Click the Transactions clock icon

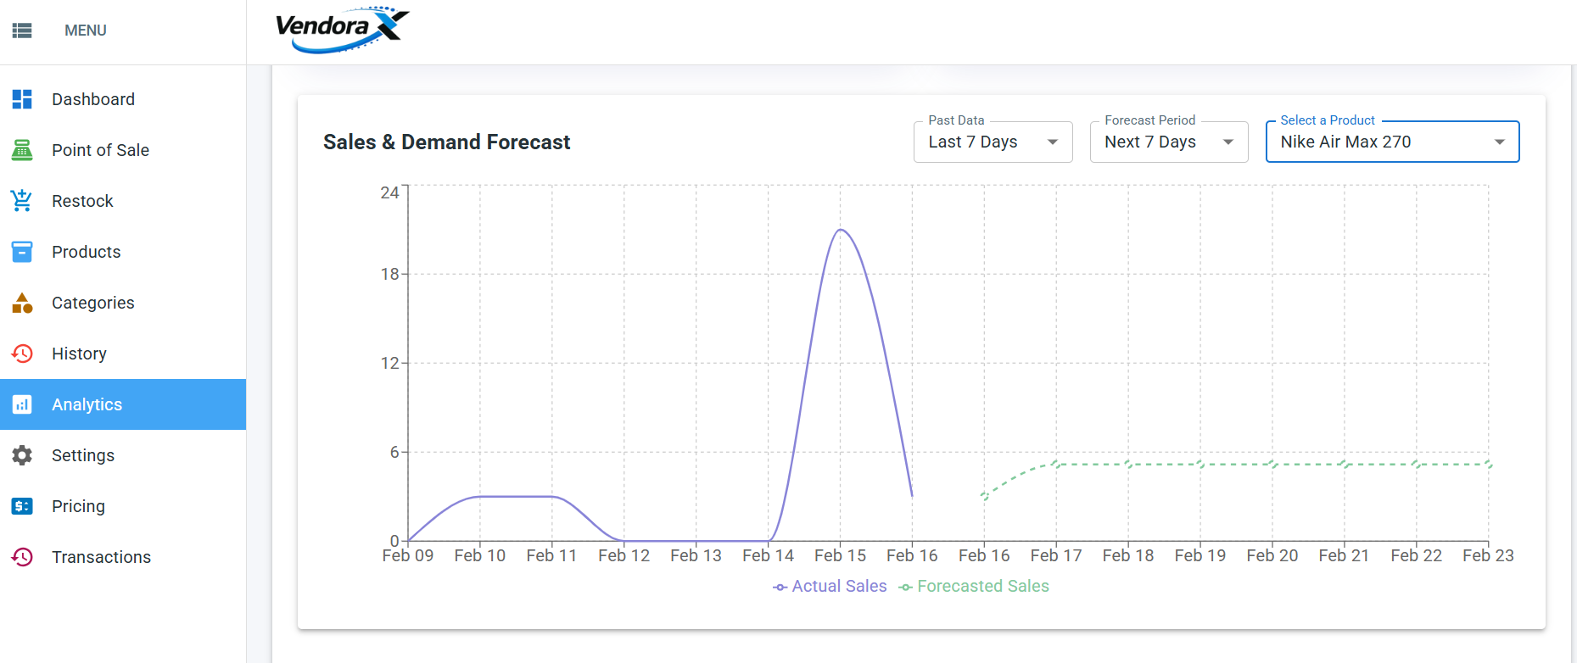22,557
